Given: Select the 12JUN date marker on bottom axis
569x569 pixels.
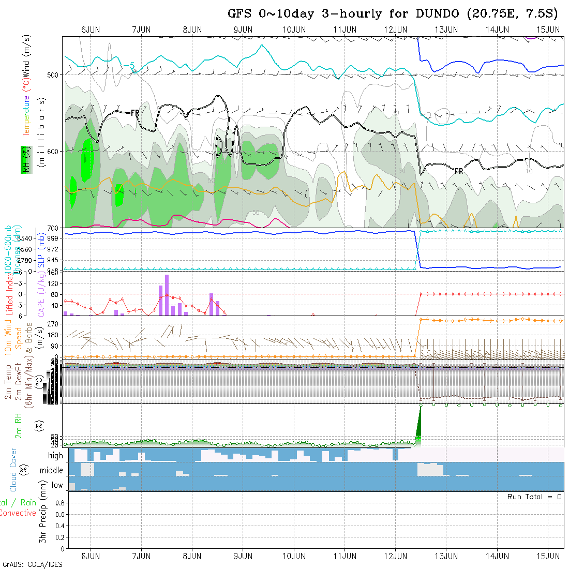Looking at the screenshot, I should (x=395, y=556).
